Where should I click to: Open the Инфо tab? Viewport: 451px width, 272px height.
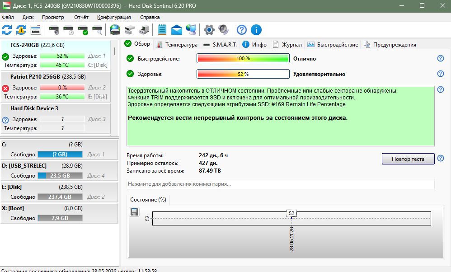point(254,45)
